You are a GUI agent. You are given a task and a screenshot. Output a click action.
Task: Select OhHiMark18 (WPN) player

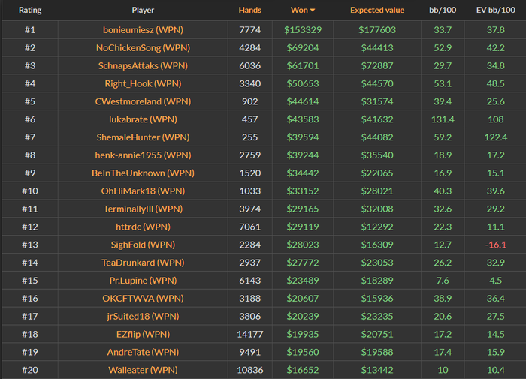click(x=143, y=191)
